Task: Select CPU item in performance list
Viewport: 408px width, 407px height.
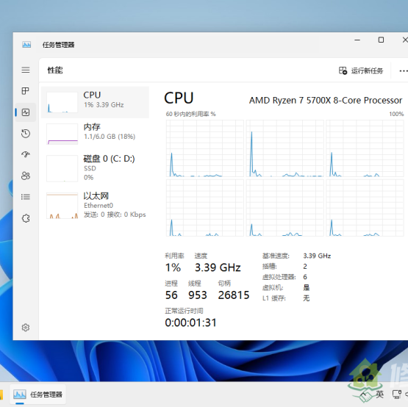Action: pos(95,102)
